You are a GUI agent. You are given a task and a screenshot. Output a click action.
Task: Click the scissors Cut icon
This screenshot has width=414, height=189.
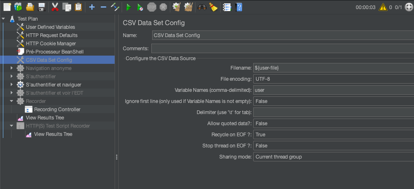pos(55,7)
